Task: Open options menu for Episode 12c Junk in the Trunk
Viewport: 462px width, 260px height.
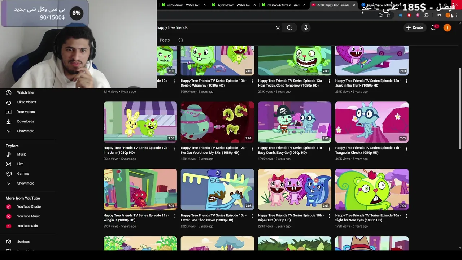Action: [406, 81]
